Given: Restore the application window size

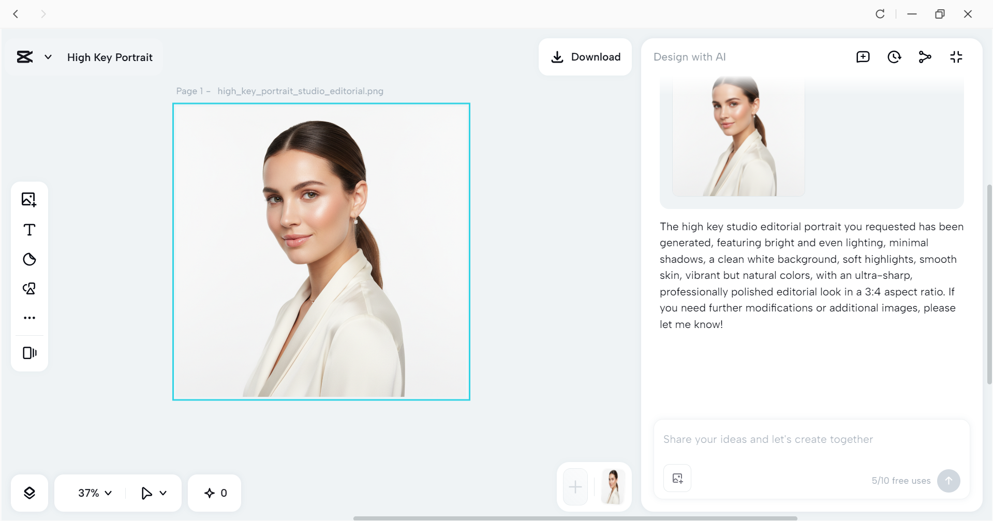Looking at the screenshot, I should pyautogui.click(x=940, y=14).
